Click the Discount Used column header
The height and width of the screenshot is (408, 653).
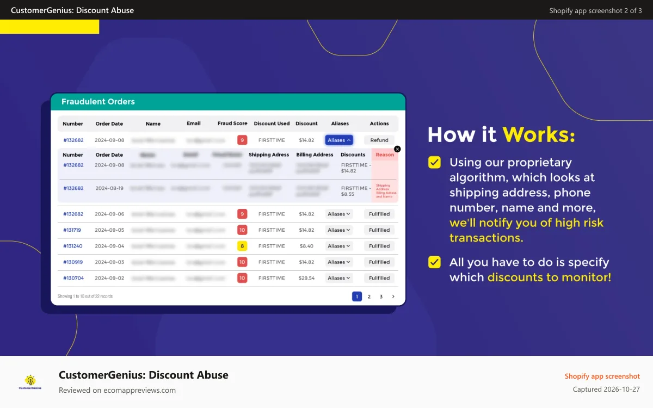(272, 123)
